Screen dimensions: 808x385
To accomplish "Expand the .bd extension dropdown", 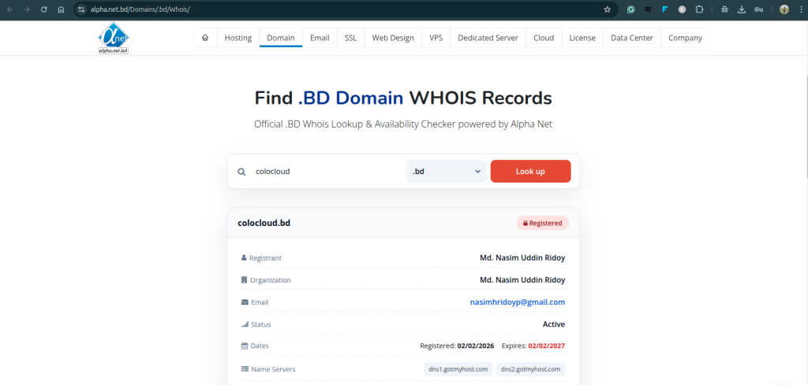I will click(x=447, y=172).
